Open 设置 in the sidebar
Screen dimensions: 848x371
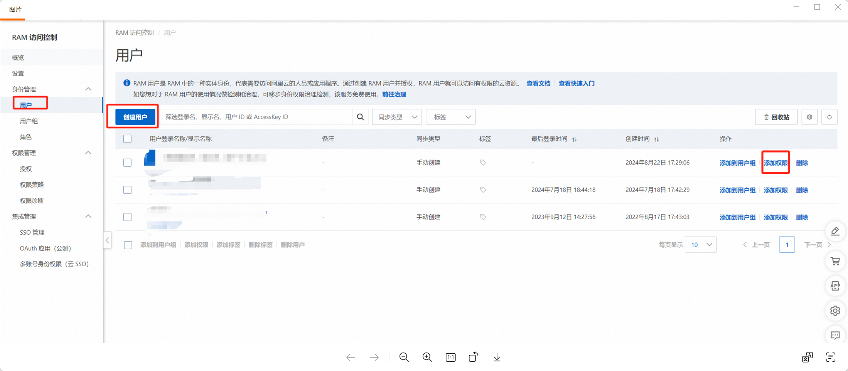pos(52,73)
